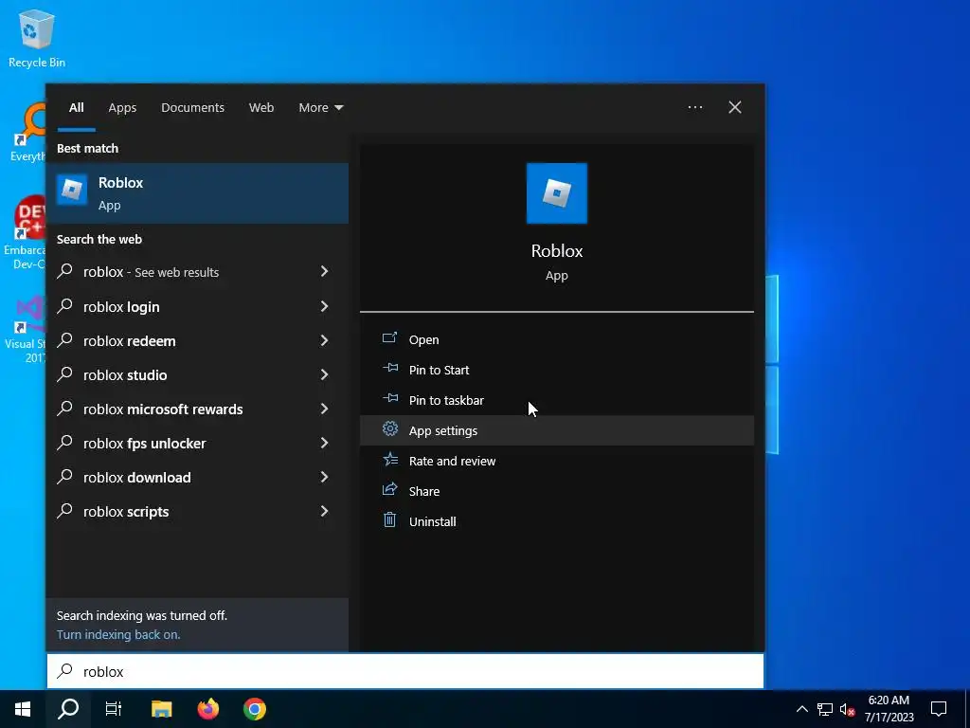Launch Chrome from taskbar
This screenshot has height=728, width=970.
pos(254,709)
